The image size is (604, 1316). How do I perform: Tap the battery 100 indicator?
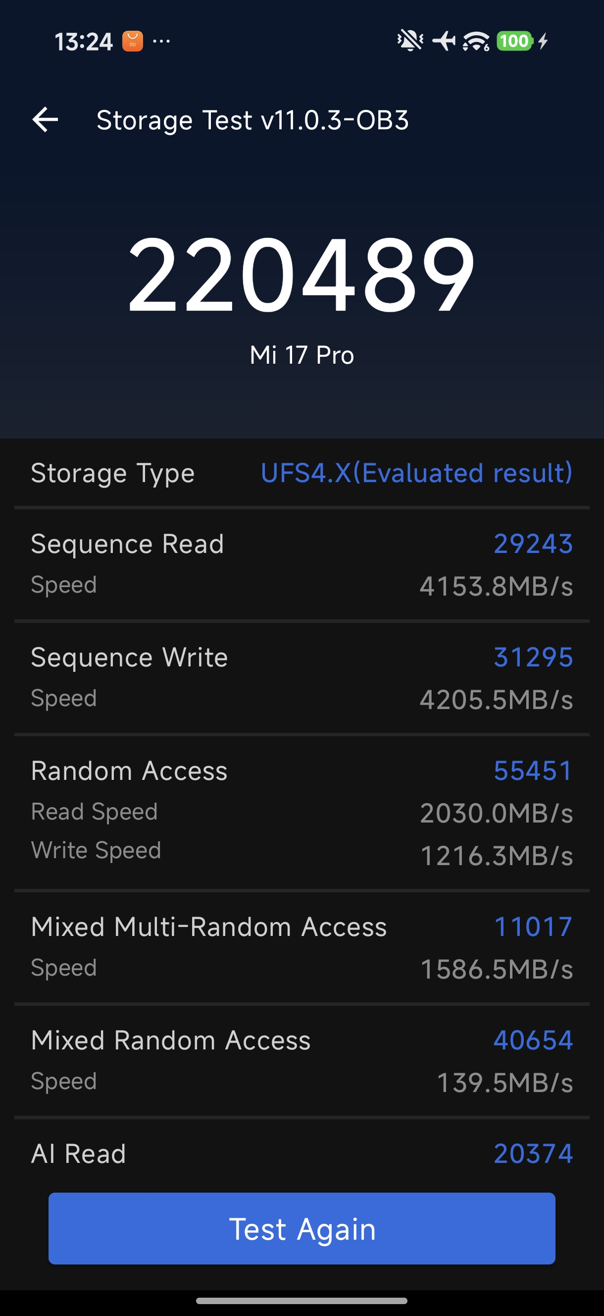514,41
